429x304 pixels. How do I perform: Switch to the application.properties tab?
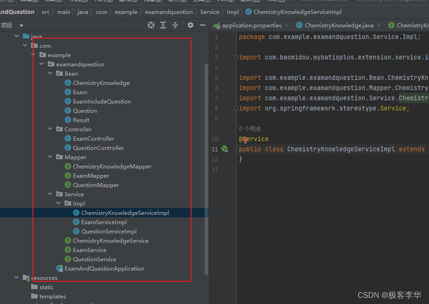point(252,26)
